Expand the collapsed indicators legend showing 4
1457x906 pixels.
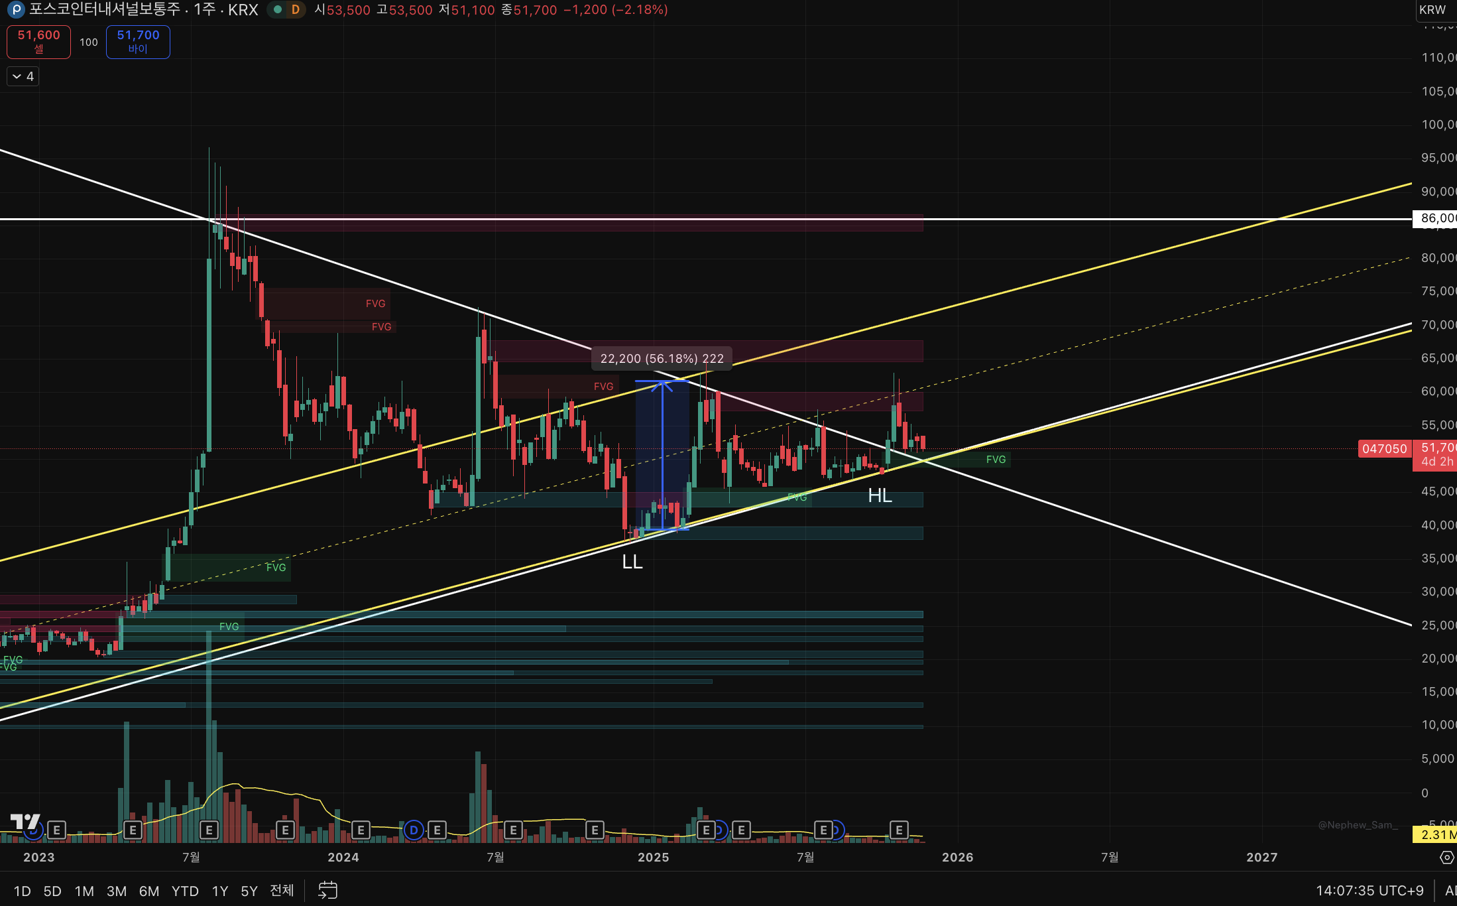tap(23, 76)
